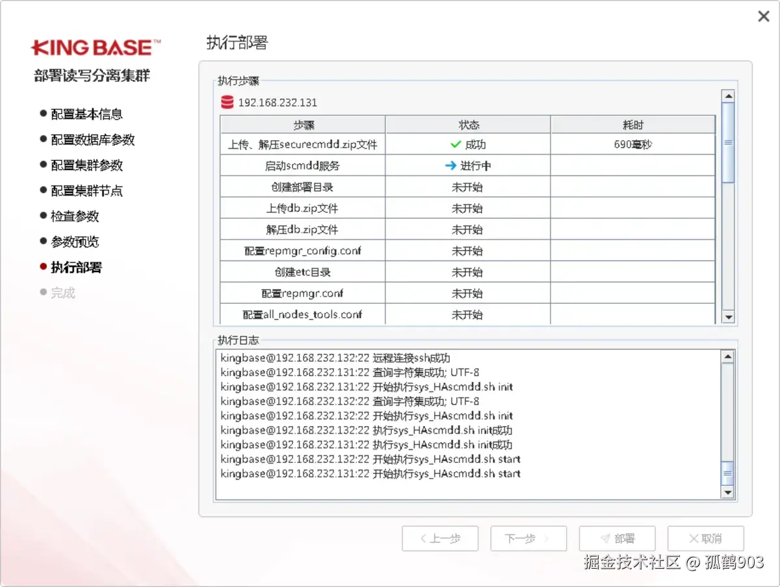Click the steps table scrollbar up arrow
Viewport: 780px width, 587px height.
coord(729,97)
